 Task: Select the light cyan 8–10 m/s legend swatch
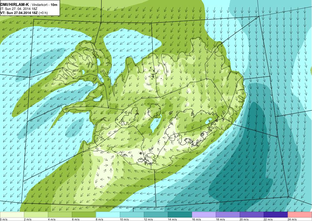coord(108,215)
